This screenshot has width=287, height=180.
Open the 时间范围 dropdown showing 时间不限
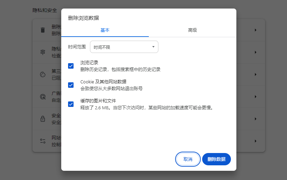[124, 47]
